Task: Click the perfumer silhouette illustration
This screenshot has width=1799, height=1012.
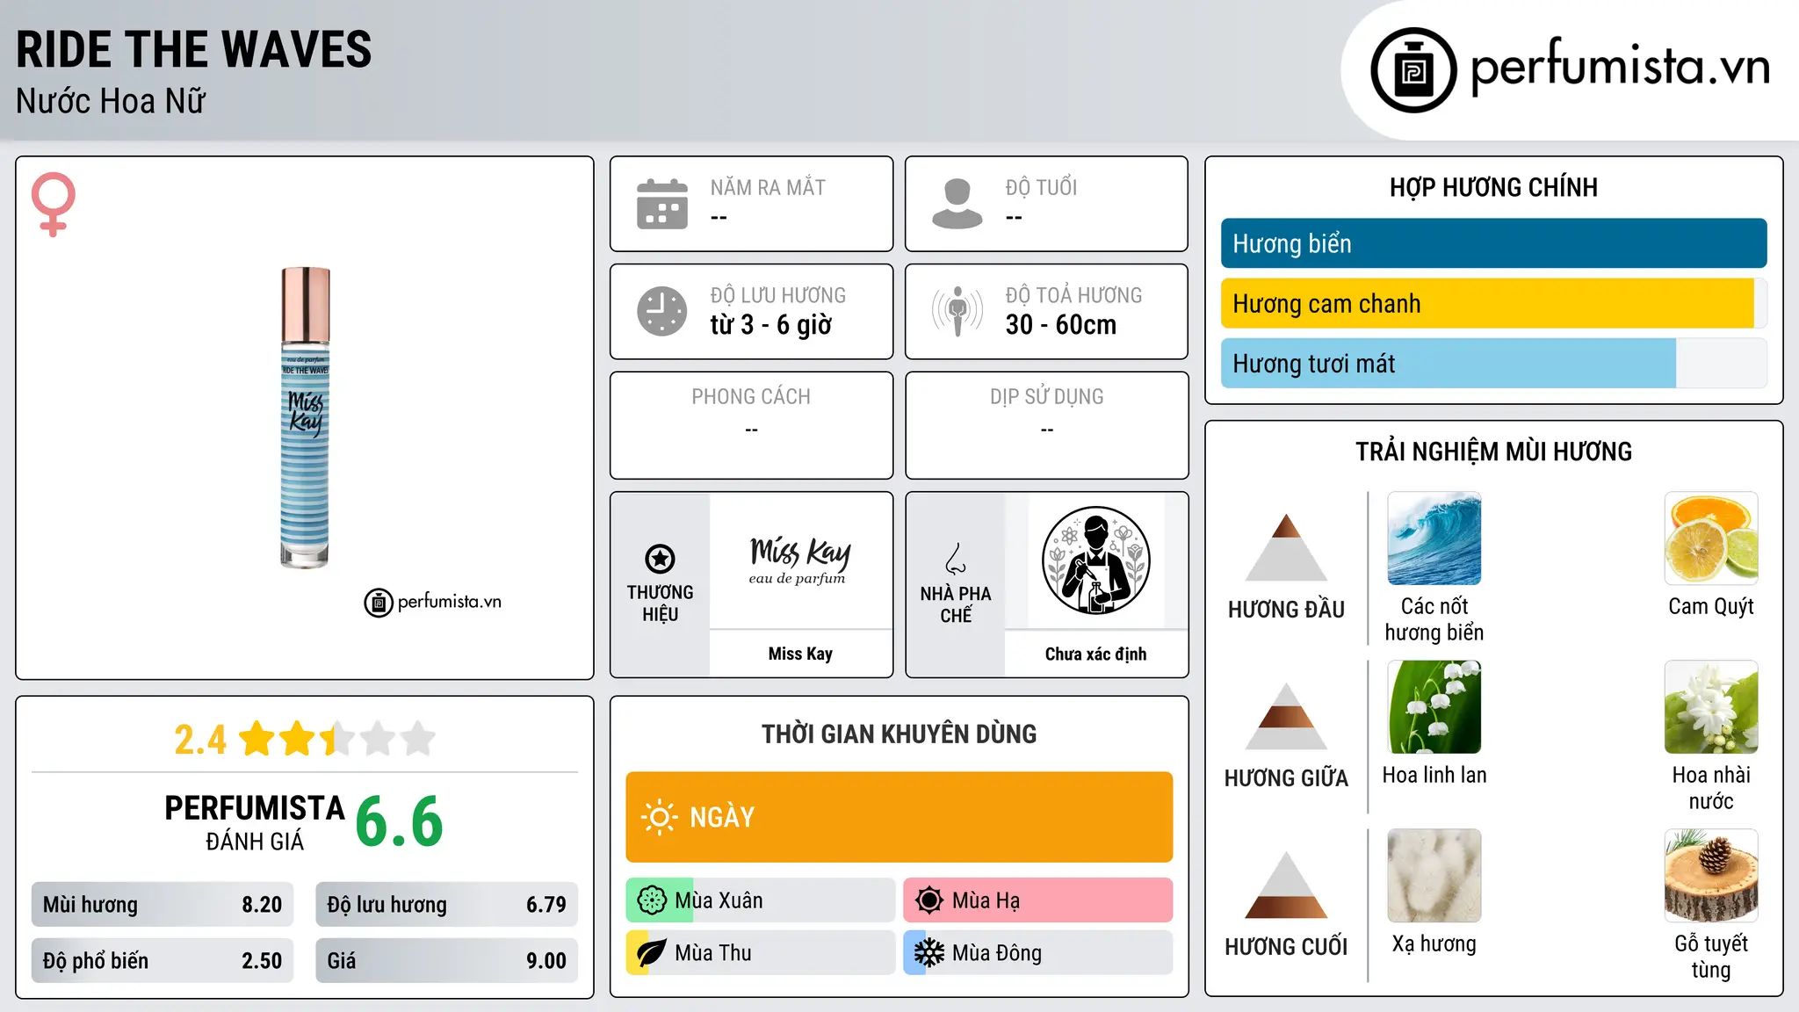Action: [1096, 560]
